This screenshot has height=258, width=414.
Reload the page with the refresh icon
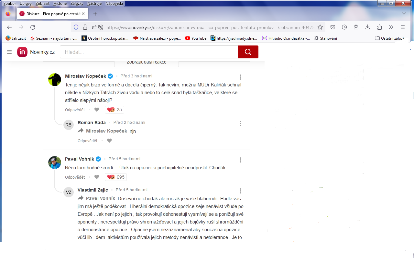(x=33, y=27)
